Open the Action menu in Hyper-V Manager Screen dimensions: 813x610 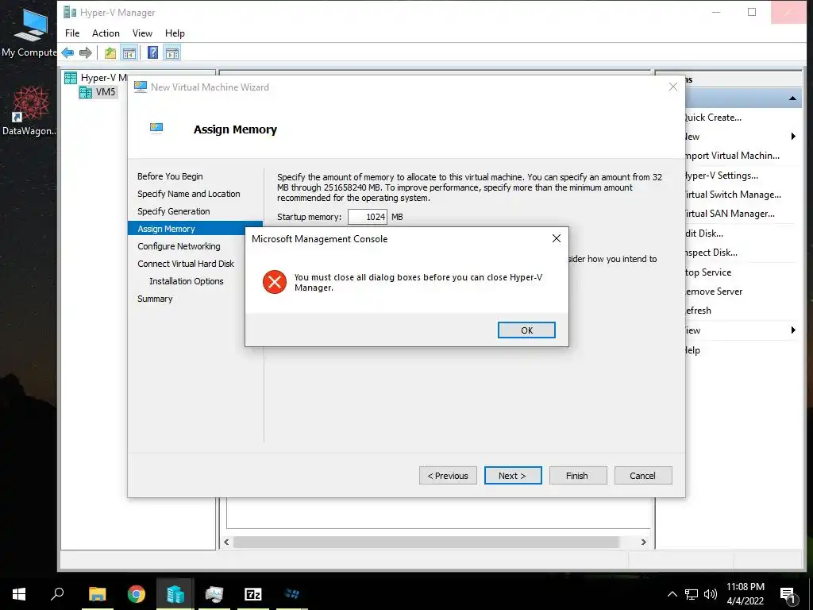(106, 33)
